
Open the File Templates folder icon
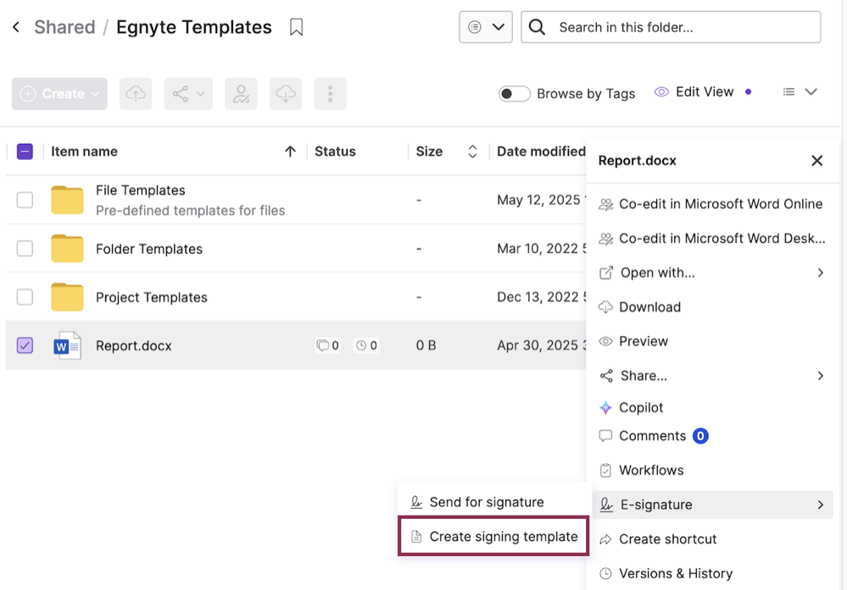pyautogui.click(x=67, y=200)
